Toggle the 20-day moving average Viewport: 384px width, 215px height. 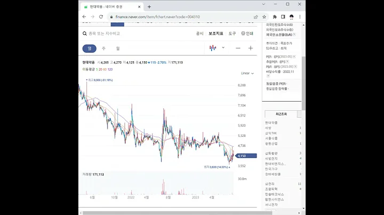tap(100, 69)
